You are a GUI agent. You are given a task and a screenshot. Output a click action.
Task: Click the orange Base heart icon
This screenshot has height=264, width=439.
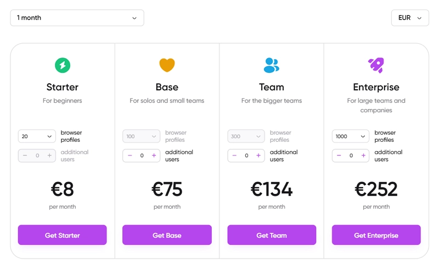(167, 65)
